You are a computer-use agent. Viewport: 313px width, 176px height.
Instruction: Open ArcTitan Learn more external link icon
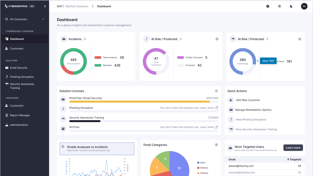216,127
